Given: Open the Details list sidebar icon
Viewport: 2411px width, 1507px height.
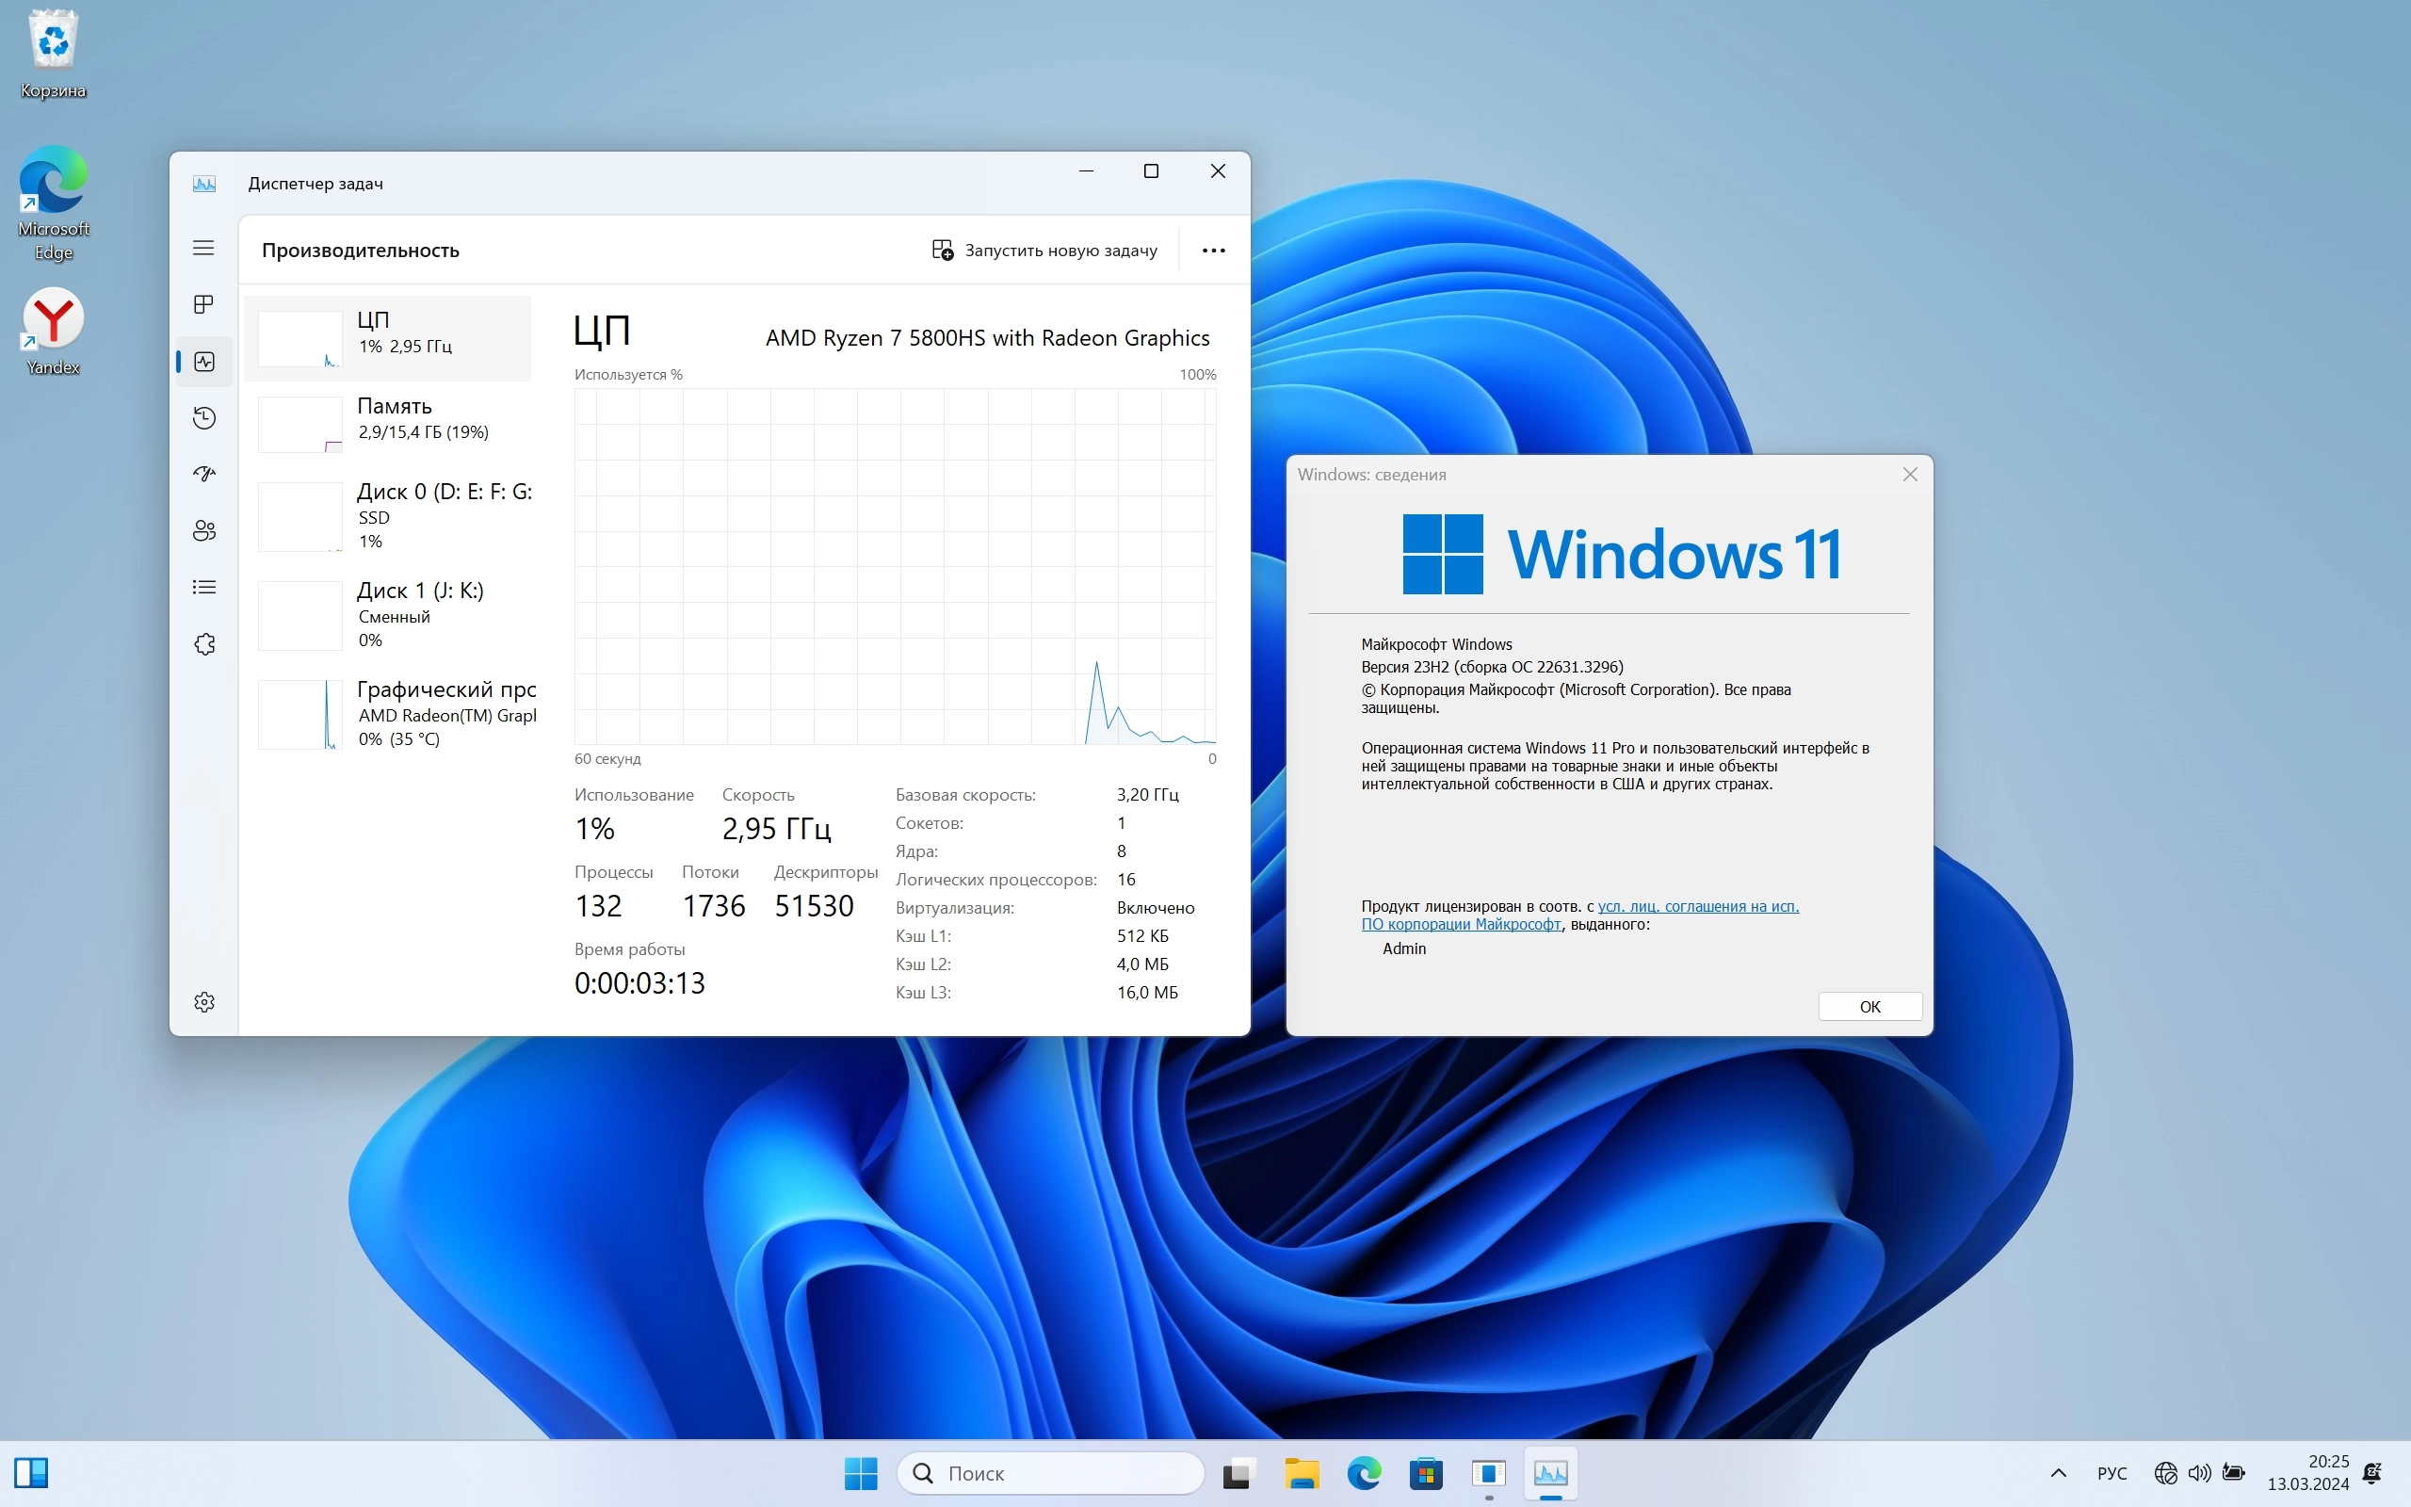Looking at the screenshot, I should [204, 587].
